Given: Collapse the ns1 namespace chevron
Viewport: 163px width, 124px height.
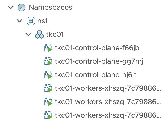Looking at the screenshot, I should 19,21.
